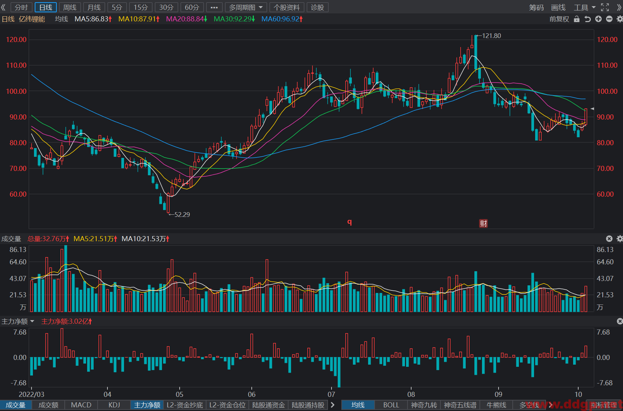623x411 pixels.
Task: Click the 52.29 low price label
Action: (x=182, y=214)
